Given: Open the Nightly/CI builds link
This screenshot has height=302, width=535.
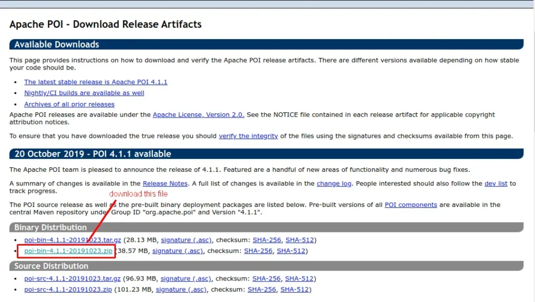Looking at the screenshot, I should click(84, 93).
